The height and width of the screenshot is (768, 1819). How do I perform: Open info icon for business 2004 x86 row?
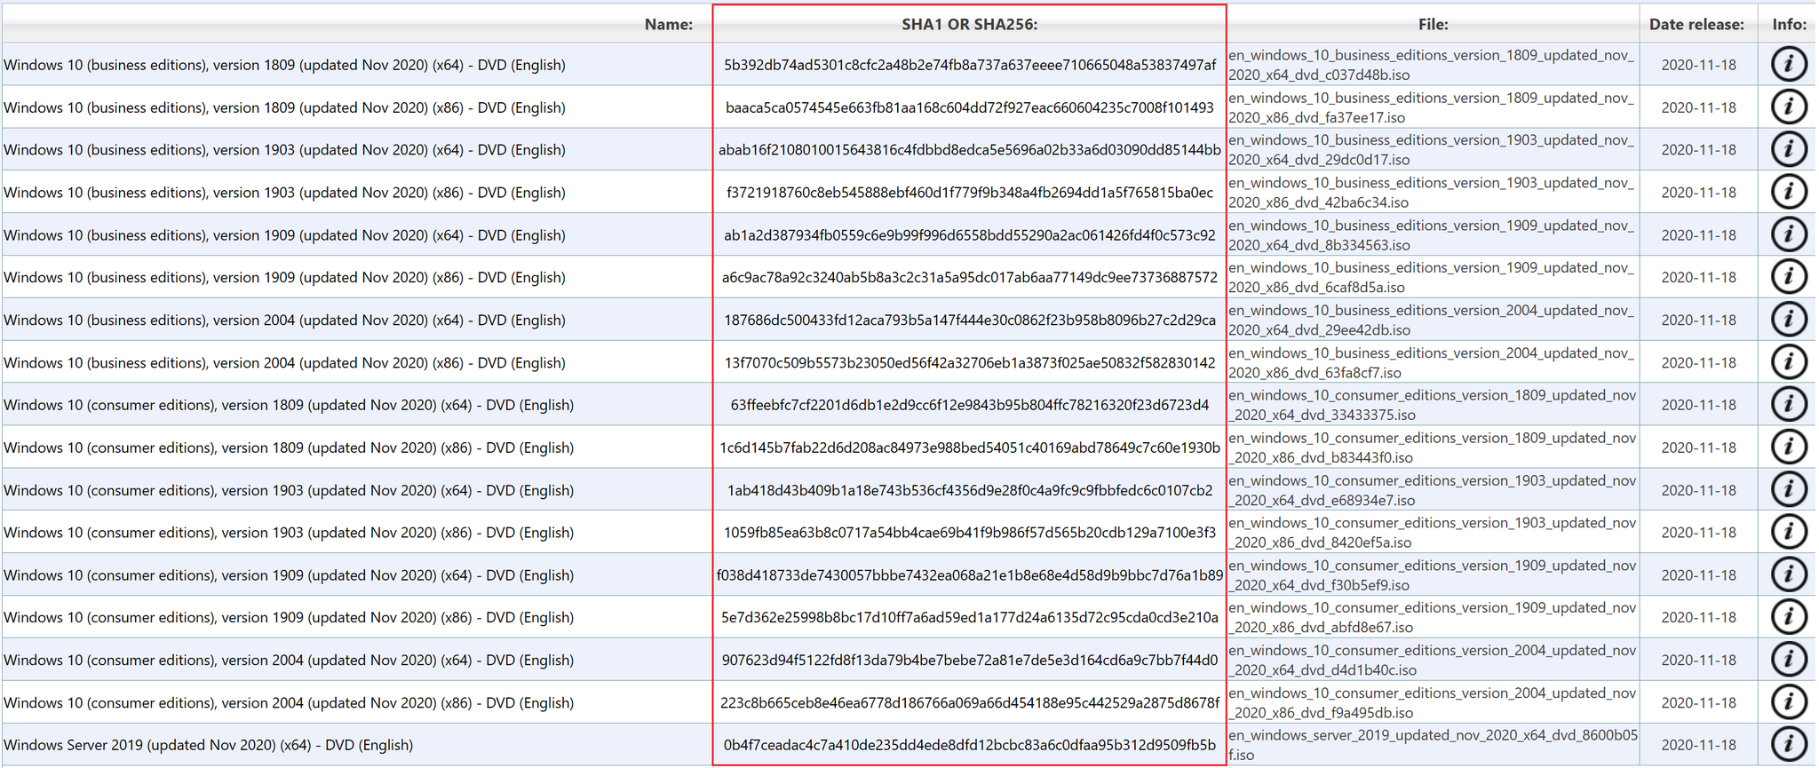pyautogui.click(x=1789, y=362)
